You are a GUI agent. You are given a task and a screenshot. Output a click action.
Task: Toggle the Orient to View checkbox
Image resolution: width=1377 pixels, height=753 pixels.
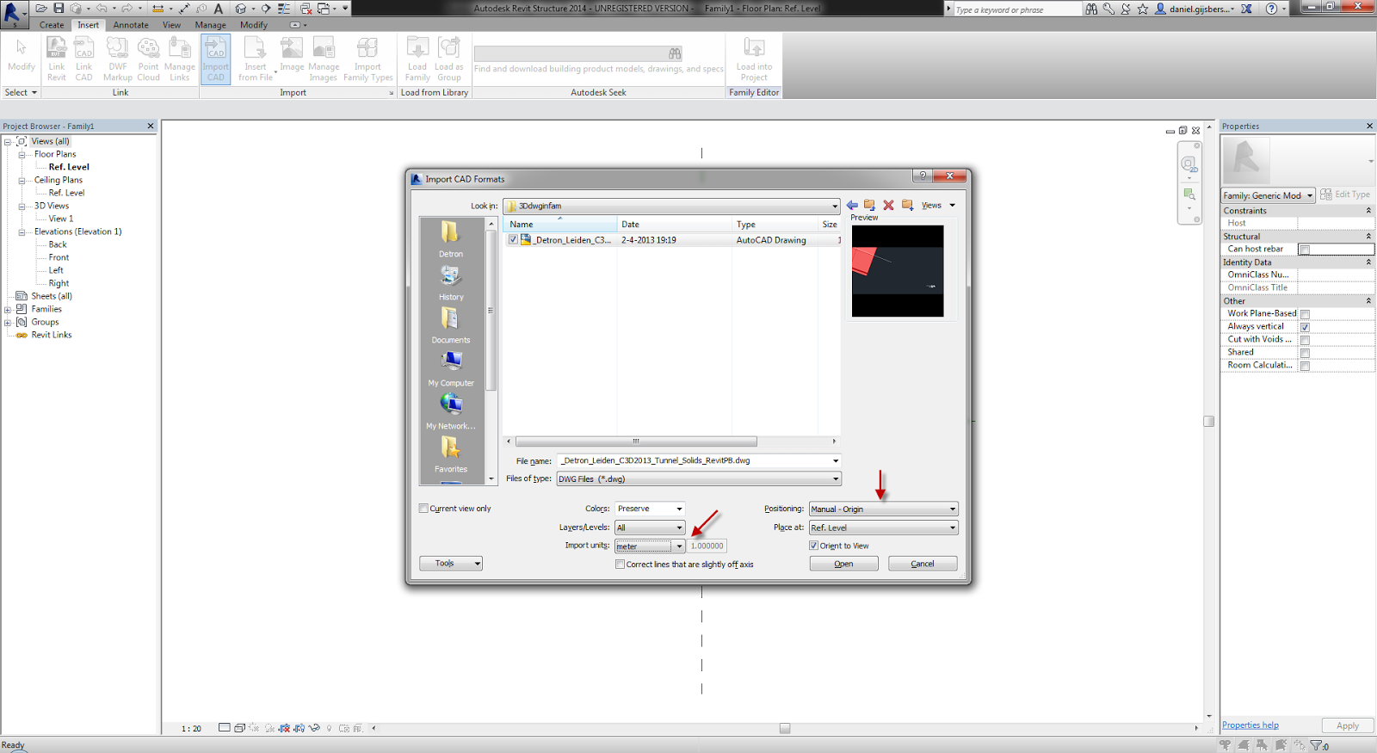point(813,546)
